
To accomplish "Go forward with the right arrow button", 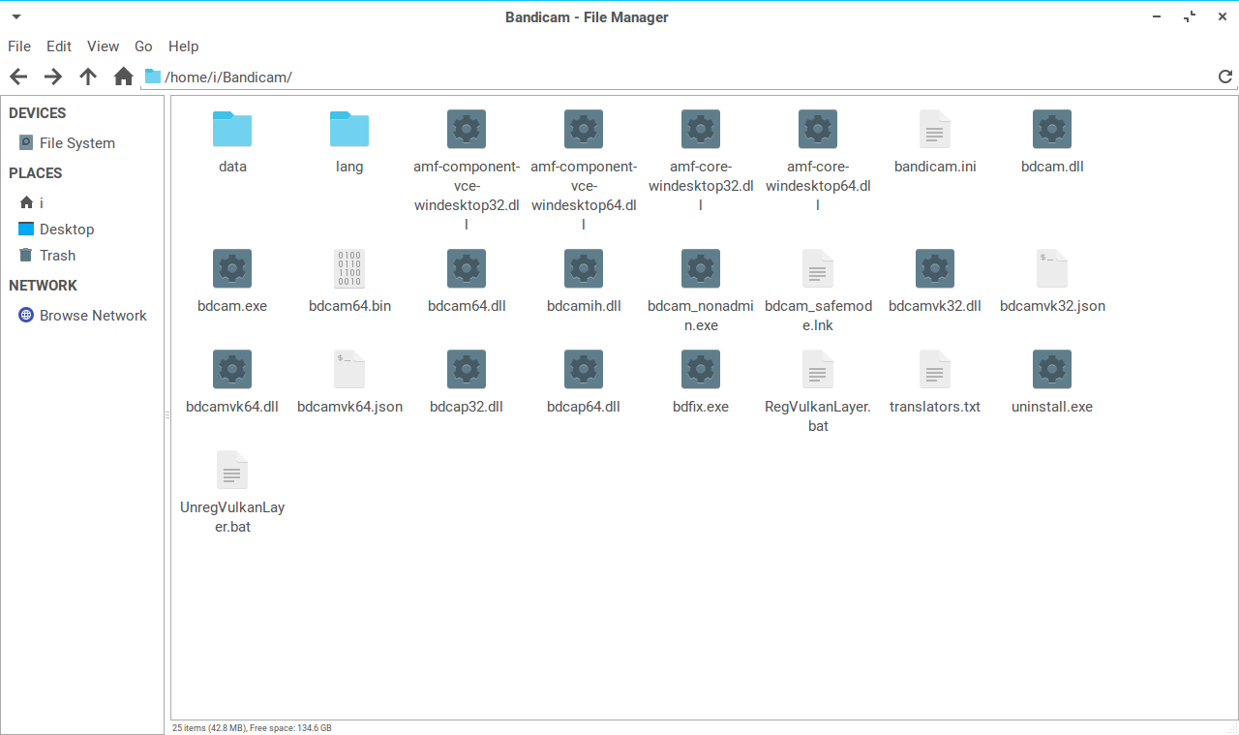I will (53, 77).
